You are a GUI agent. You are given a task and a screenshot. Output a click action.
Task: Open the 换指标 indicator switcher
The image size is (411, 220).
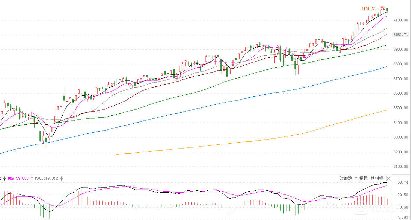(x=377, y=178)
